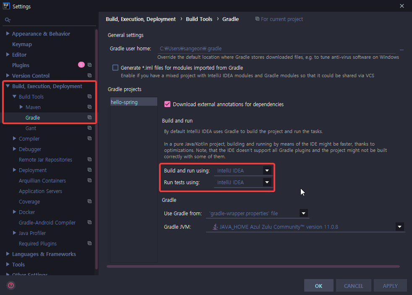Click project-level icon beside Version Control
The image size is (412, 295).
tap(90, 76)
